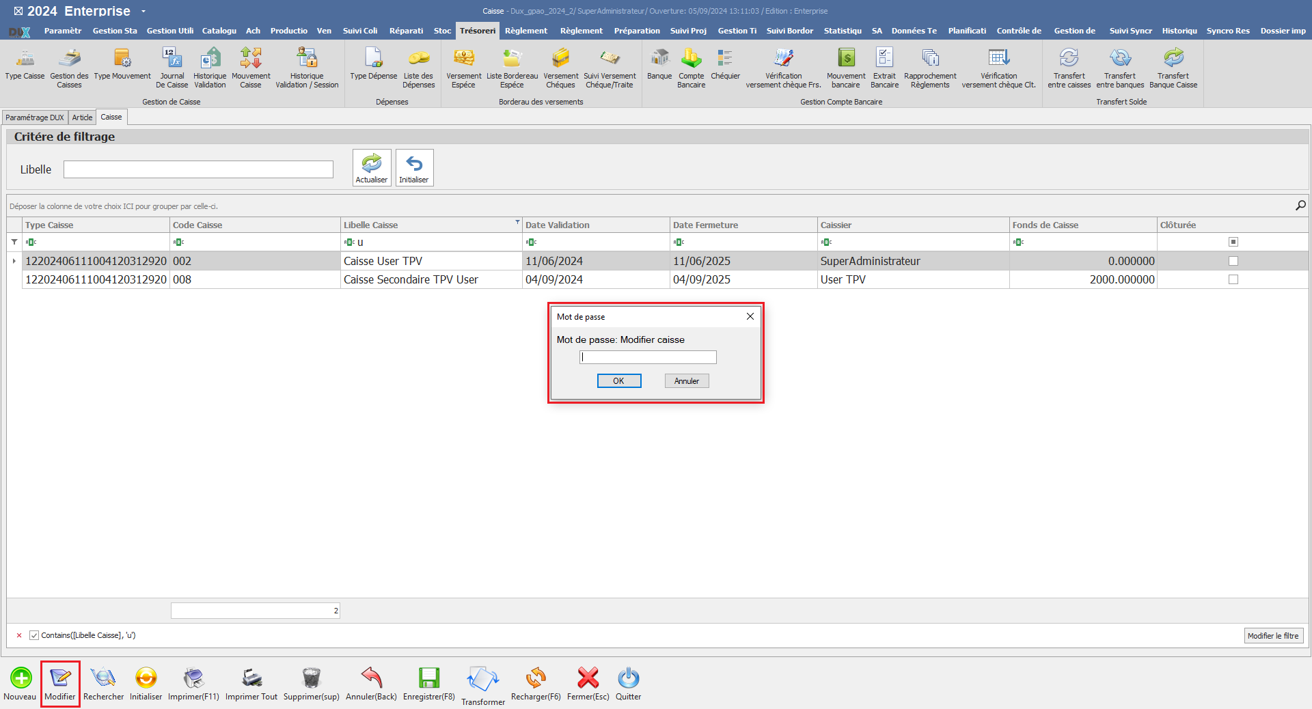Open the 2024 Enterprise title dropdown arrow
This screenshot has height=709, width=1312.
click(x=143, y=12)
